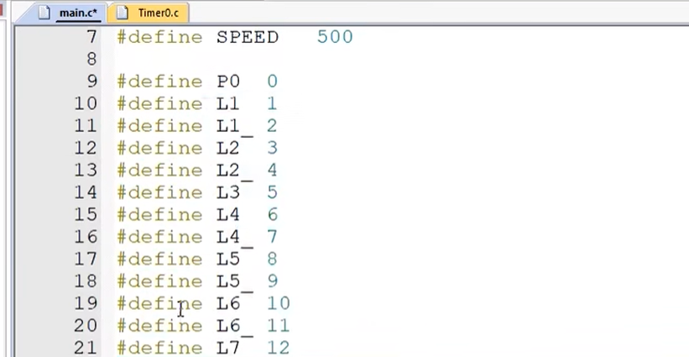Viewport: 689px width, 357px height.
Task: Click the value 9 on line 18
Action: click(272, 281)
